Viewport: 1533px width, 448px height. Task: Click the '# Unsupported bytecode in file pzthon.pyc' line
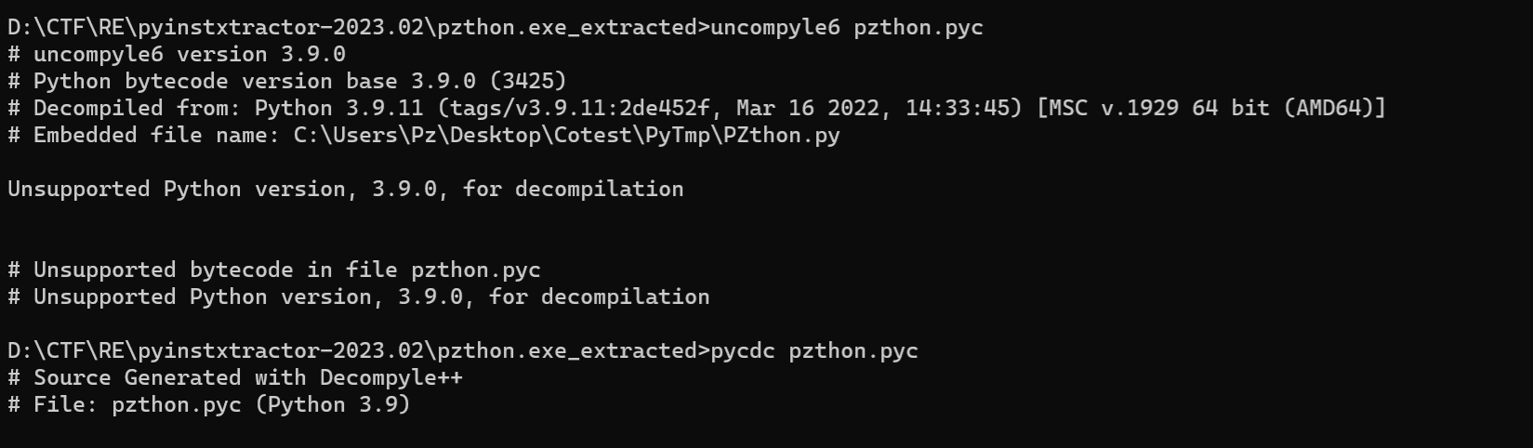click(x=274, y=270)
